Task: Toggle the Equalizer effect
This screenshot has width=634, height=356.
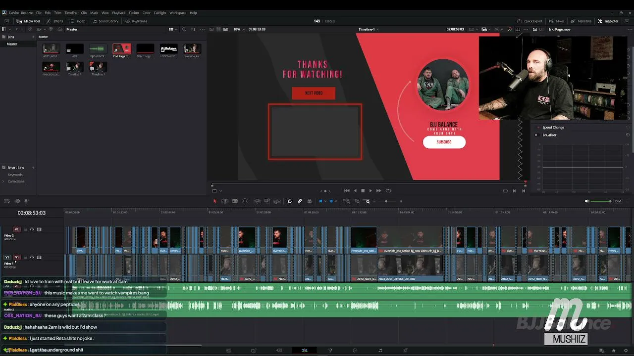Action: (536, 135)
